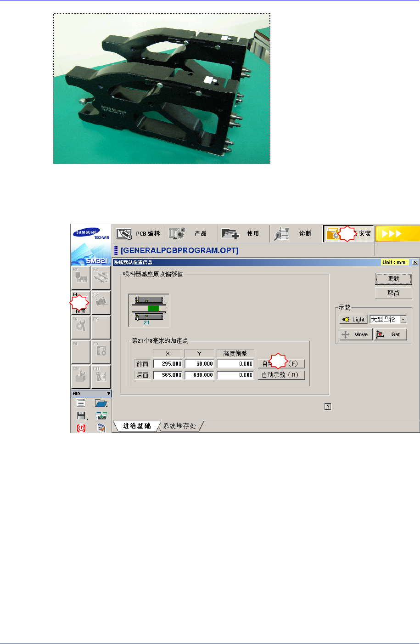The height and width of the screenshot is (644, 420).
Task: Open the 大型凸轮 dropdown
Action: coord(403,319)
